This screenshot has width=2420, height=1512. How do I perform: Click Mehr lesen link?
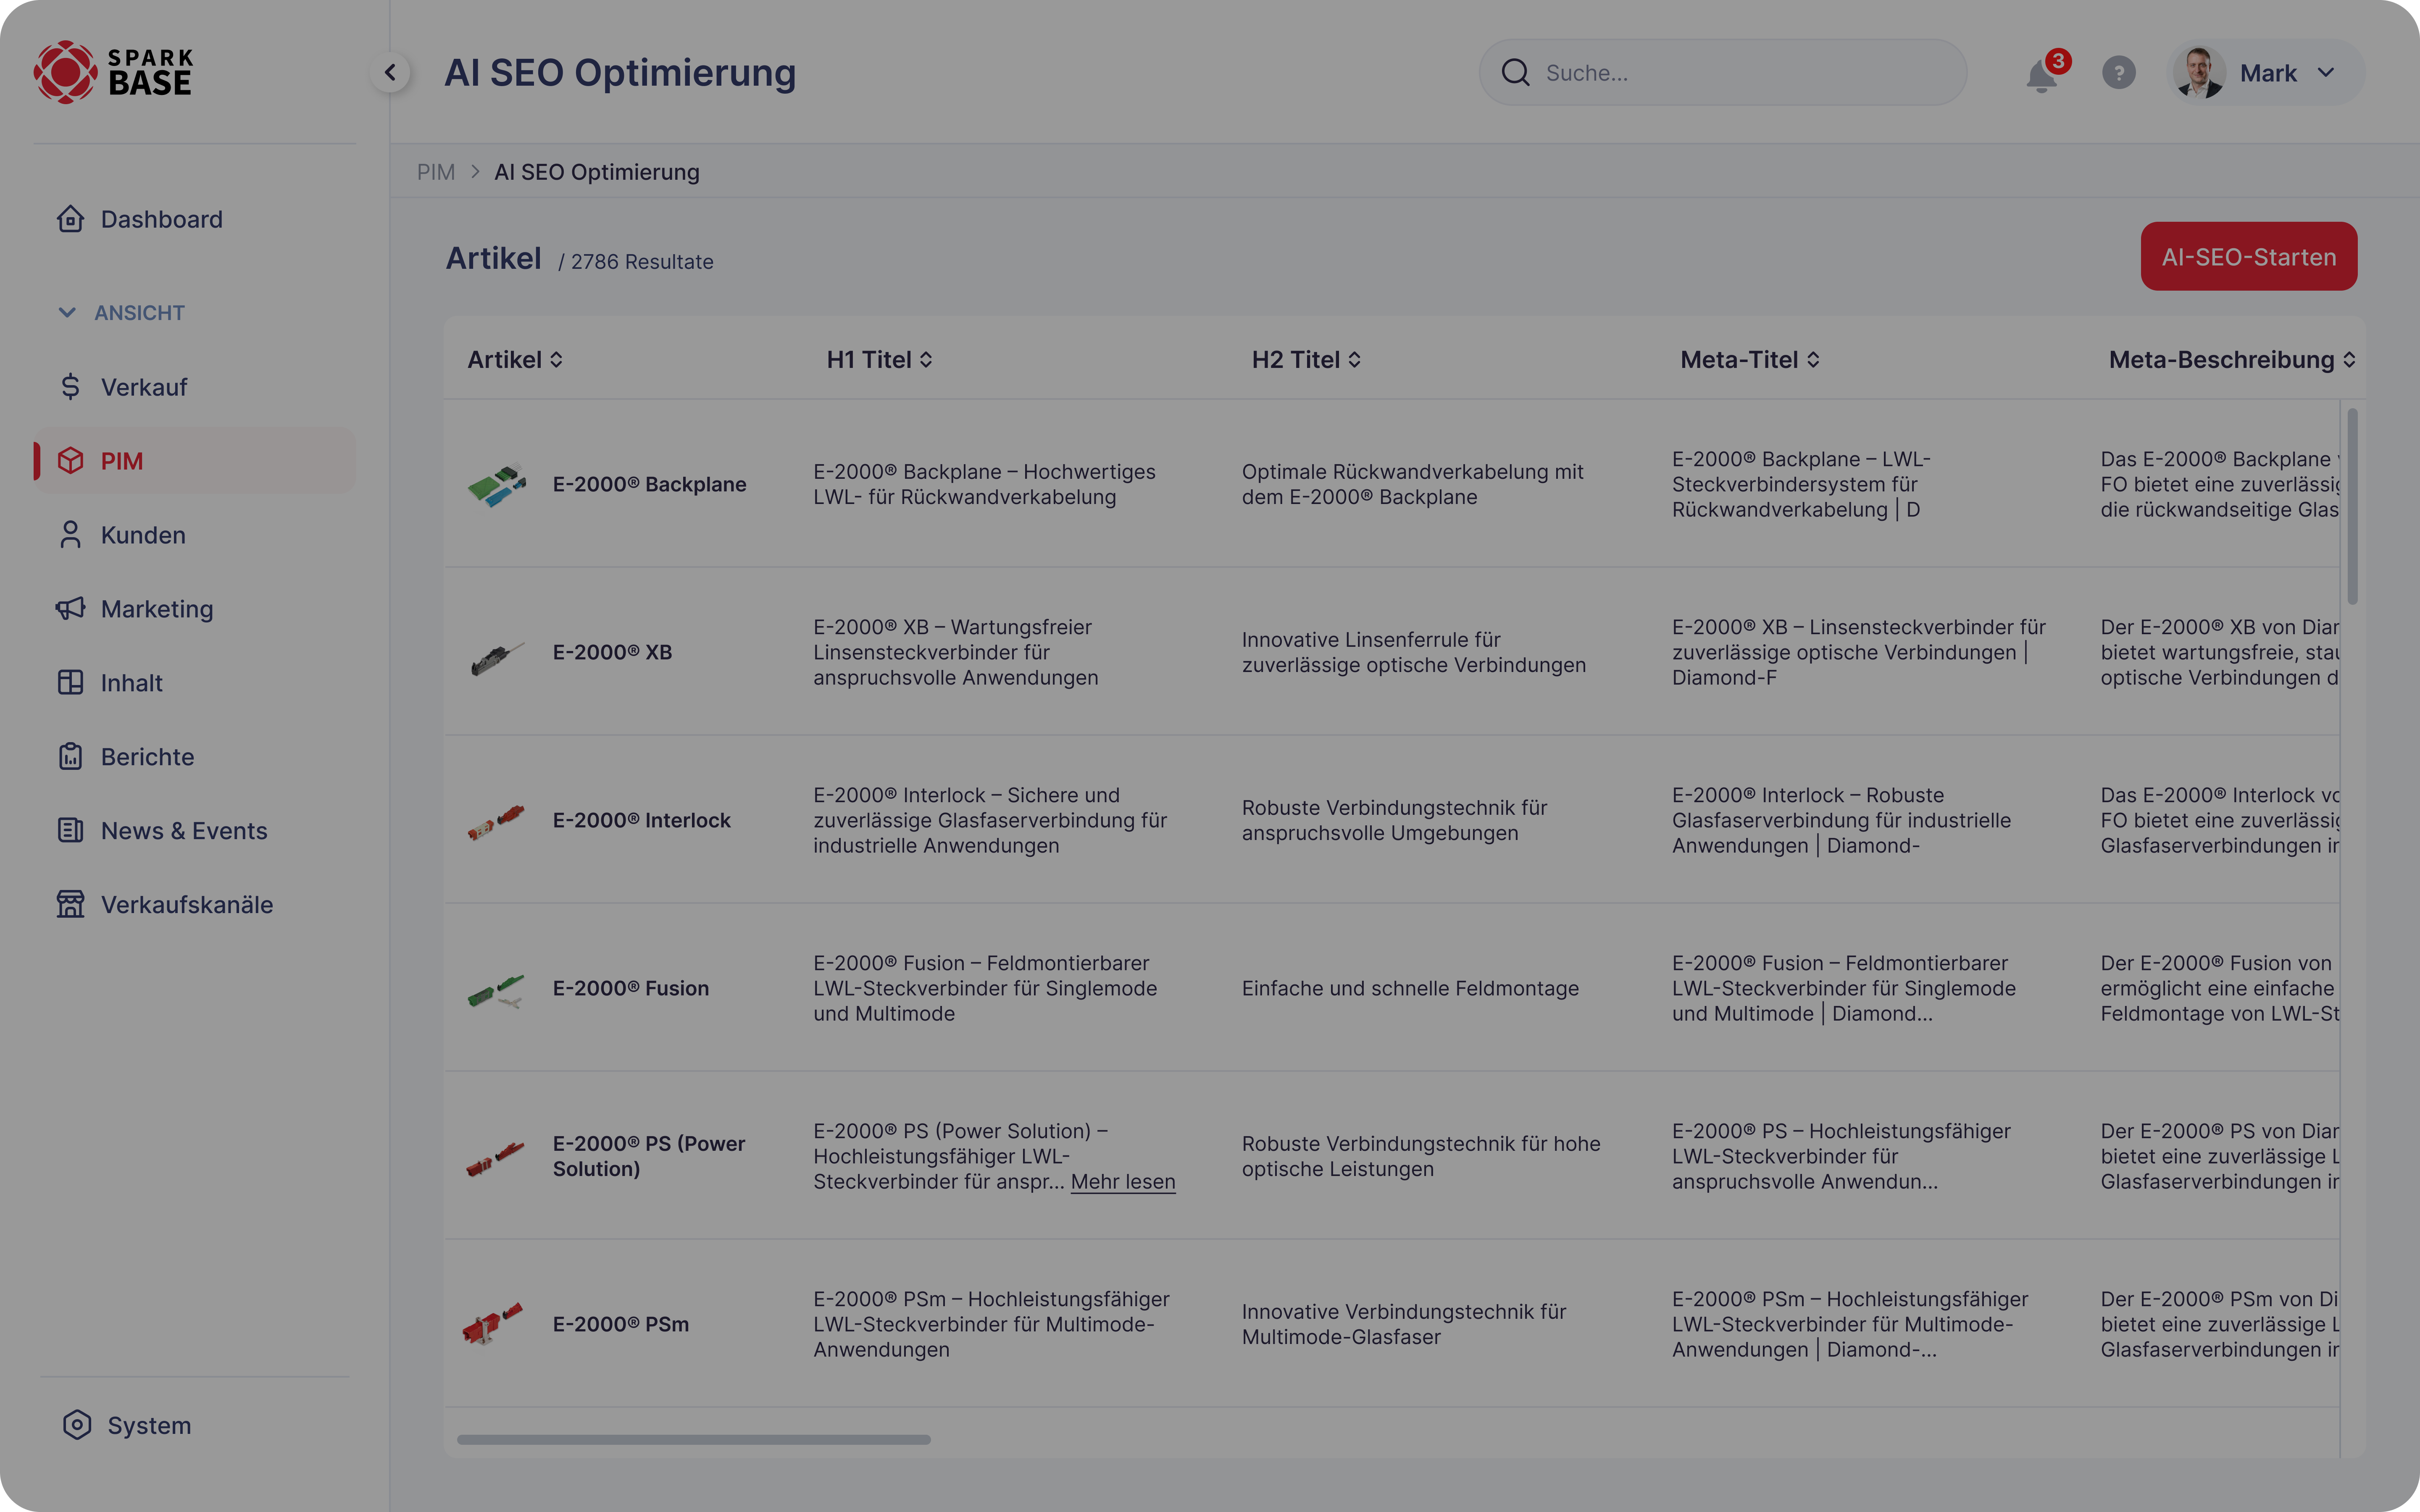point(1123,1182)
